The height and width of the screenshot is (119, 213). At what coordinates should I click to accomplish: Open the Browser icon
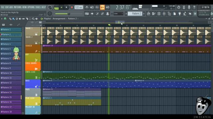(169, 14)
